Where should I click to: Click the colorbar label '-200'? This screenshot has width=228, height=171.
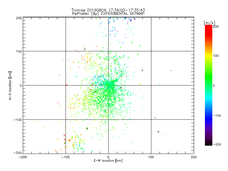(x=217, y=144)
